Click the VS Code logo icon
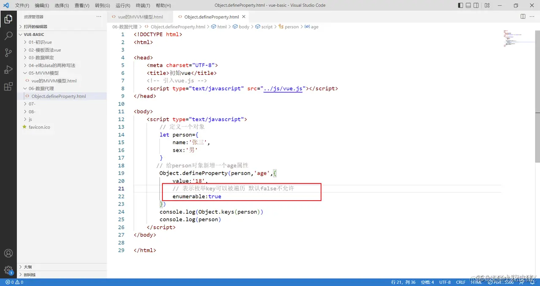540x286 pixels. point(6,5)
